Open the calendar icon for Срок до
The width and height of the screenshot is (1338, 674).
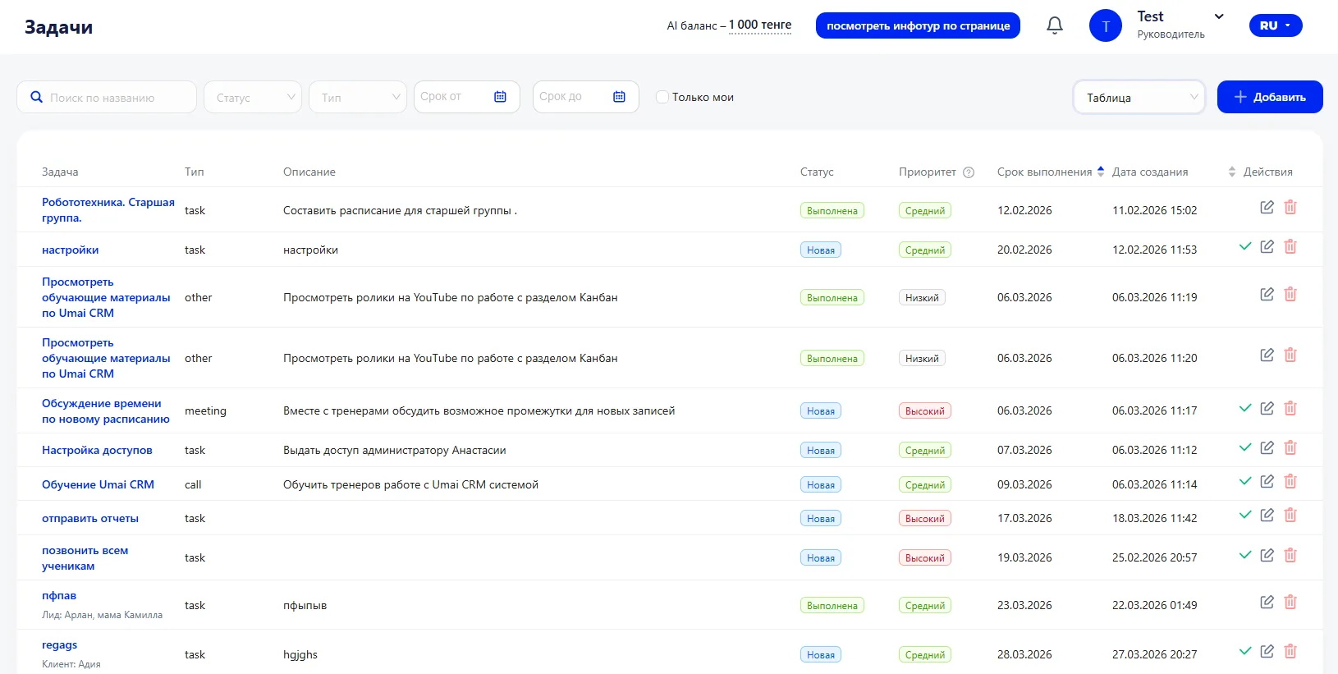(619, 97)
